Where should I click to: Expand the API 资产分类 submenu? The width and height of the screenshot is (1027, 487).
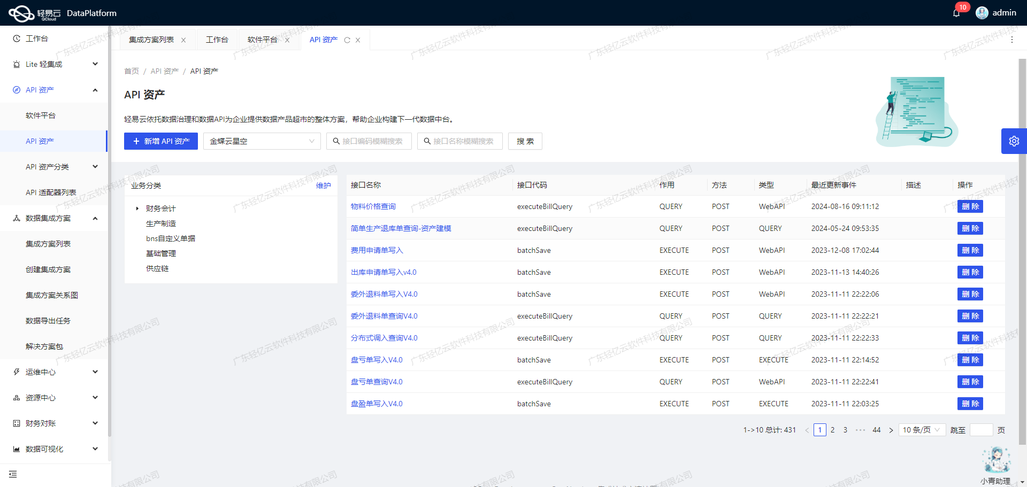click(x=95, y=167)
